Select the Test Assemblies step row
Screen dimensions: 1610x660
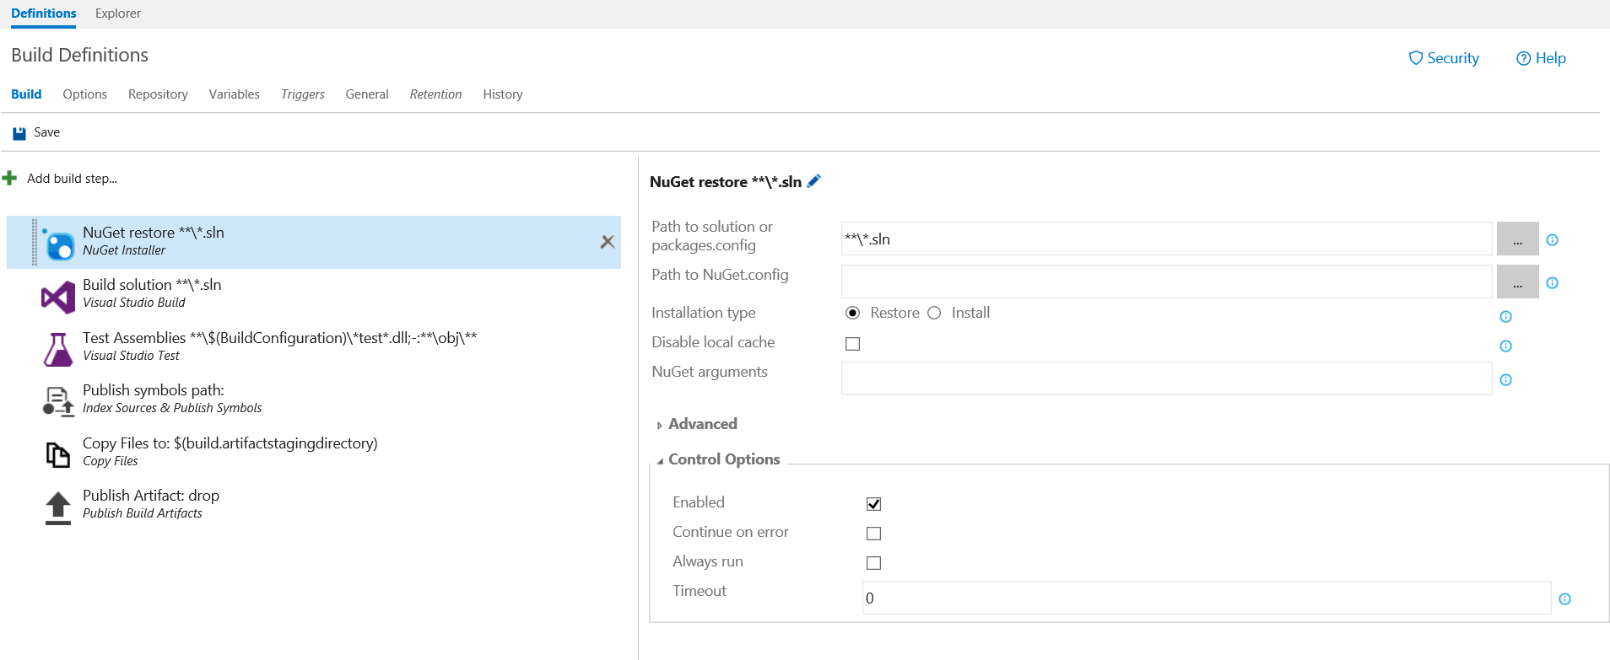pyautogui.click(x=314, y=347)
